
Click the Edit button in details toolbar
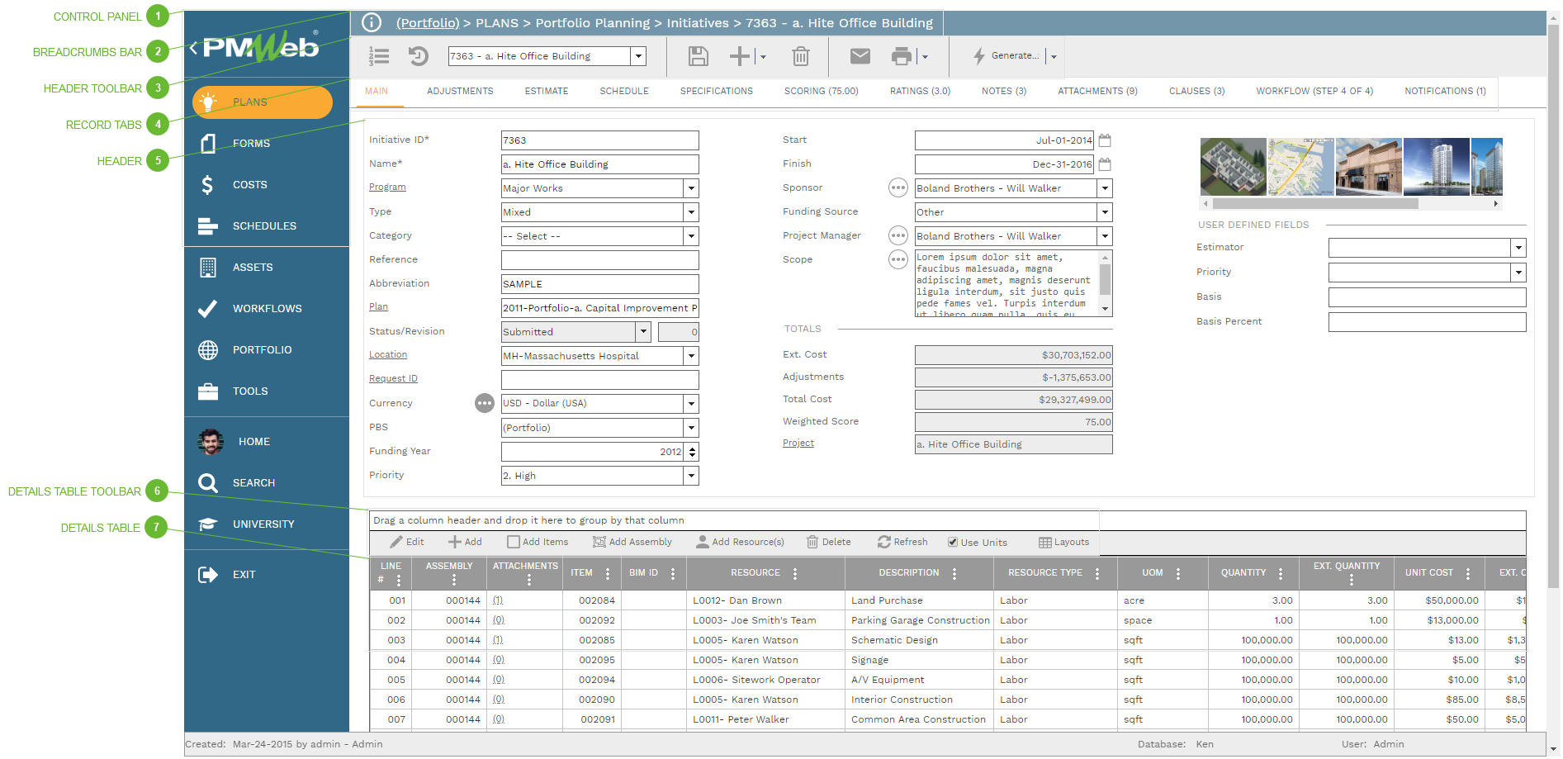tap(407, 543)
